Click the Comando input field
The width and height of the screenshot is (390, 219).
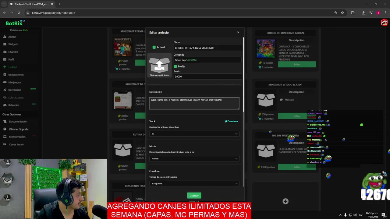(x=207, y=60)
